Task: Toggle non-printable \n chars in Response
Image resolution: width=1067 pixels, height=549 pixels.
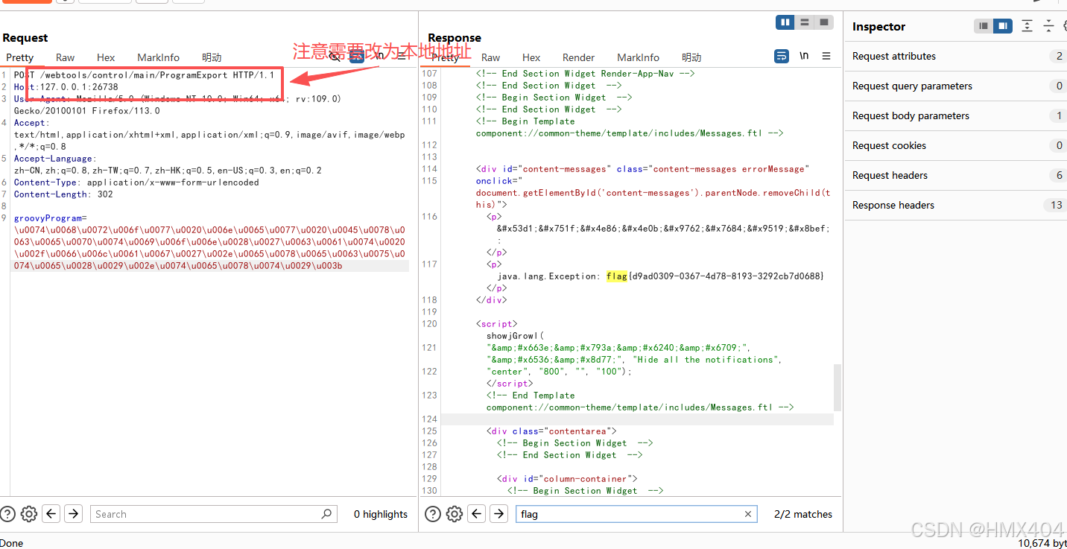Action: (x=804, y=56)
